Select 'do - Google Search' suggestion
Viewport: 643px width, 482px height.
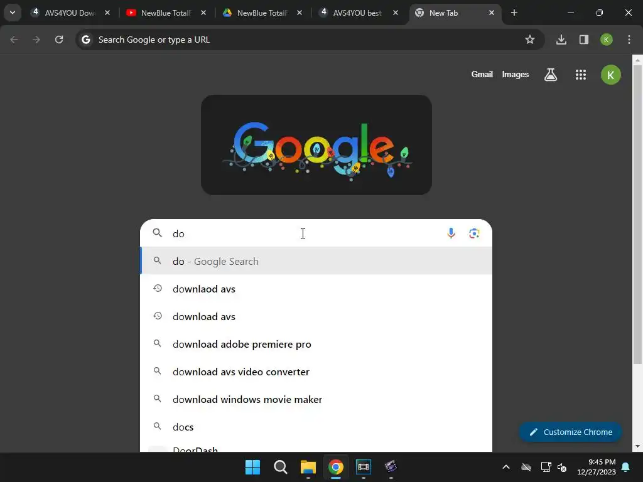[x=316, y=261]
